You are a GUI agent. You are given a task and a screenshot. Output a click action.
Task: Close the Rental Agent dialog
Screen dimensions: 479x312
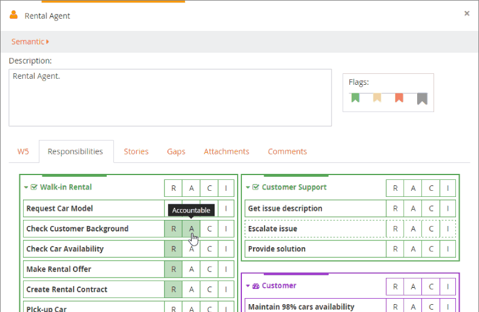point(467,13)
